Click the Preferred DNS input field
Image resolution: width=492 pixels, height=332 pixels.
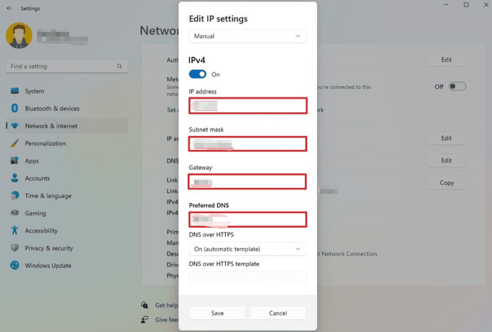pos(248,219)
